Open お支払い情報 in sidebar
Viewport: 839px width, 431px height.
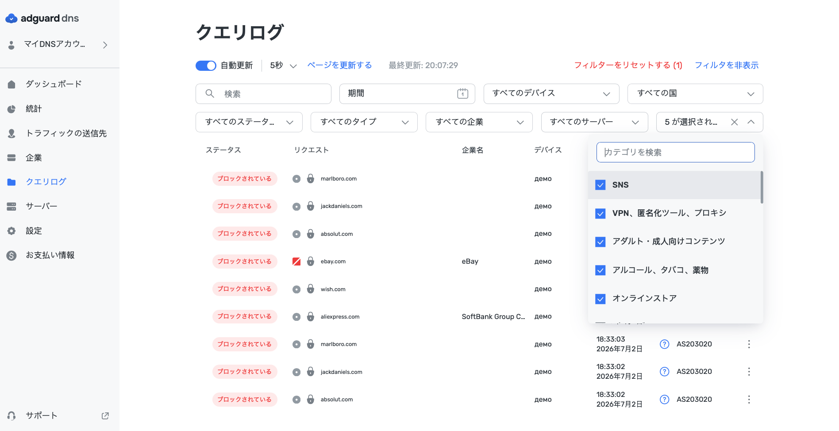(x=50, y=255)
